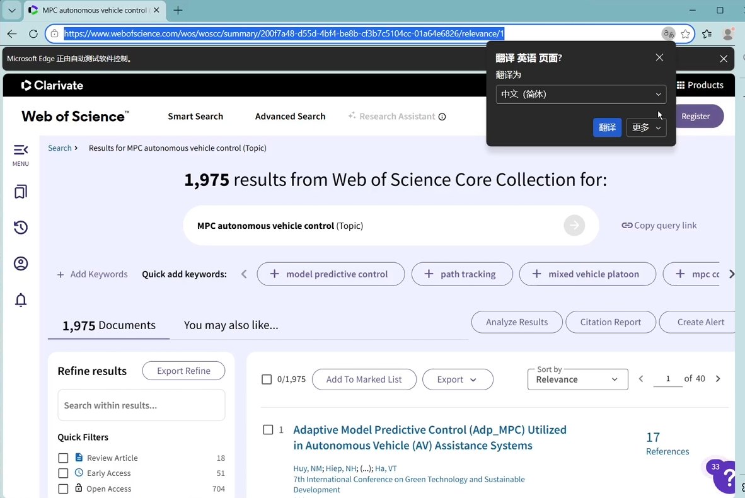This screenshot has width=745, height=498.
Task: Go to previous results page arrow
Action: point(641,379)
